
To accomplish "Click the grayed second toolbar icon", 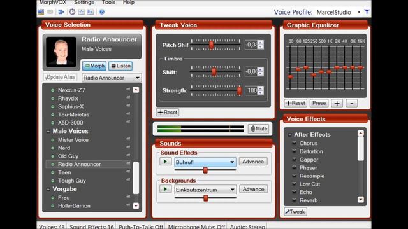I will pyautogui.click(x=50, y=12).
